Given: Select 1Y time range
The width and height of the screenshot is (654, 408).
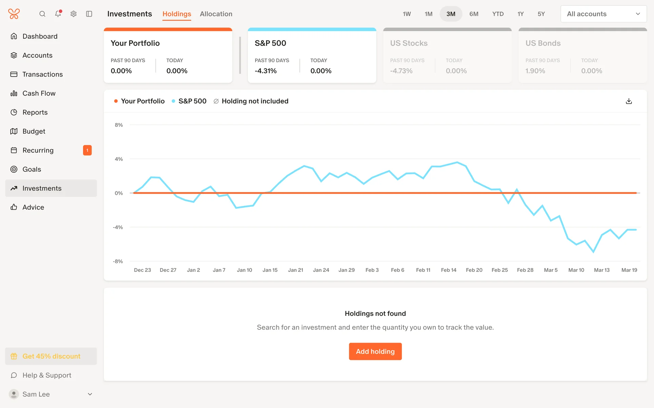Looking at the screenshot, I should pyautogui.click(x=520, y=14).
